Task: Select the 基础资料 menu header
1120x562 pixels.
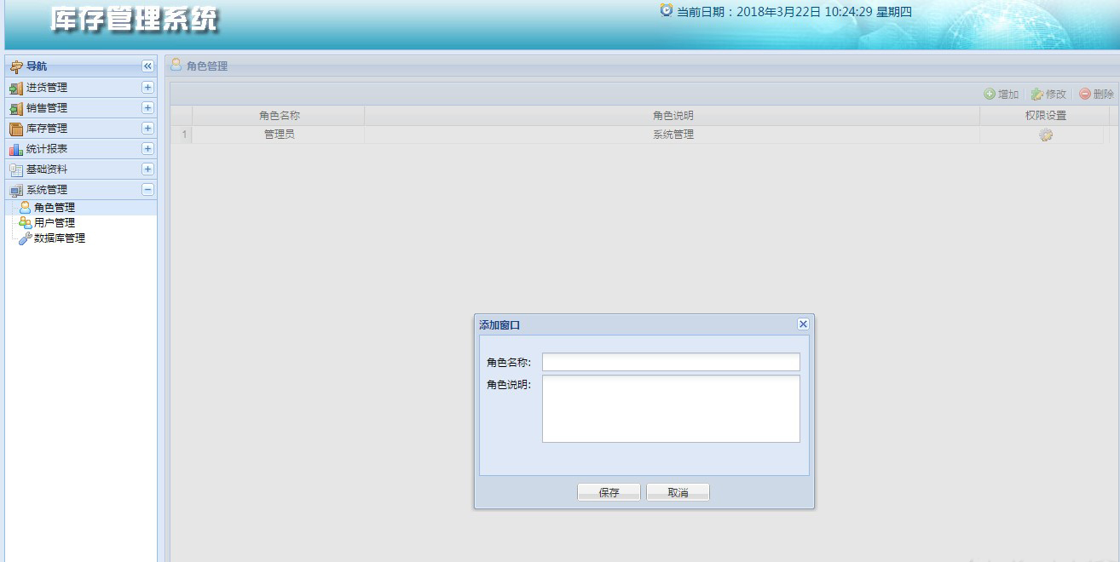Action: coord(81,169)
